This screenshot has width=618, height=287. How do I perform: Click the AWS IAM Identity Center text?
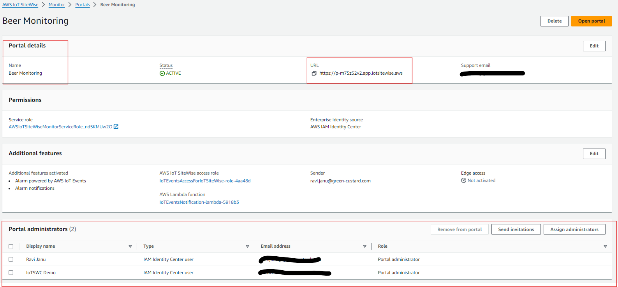(x=336, y=127)
